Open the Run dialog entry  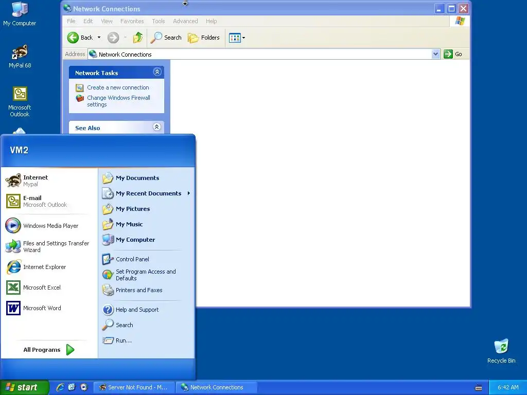pos(146,340)
